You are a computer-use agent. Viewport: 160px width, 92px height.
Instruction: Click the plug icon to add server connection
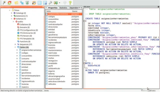(x=4, y=3)
